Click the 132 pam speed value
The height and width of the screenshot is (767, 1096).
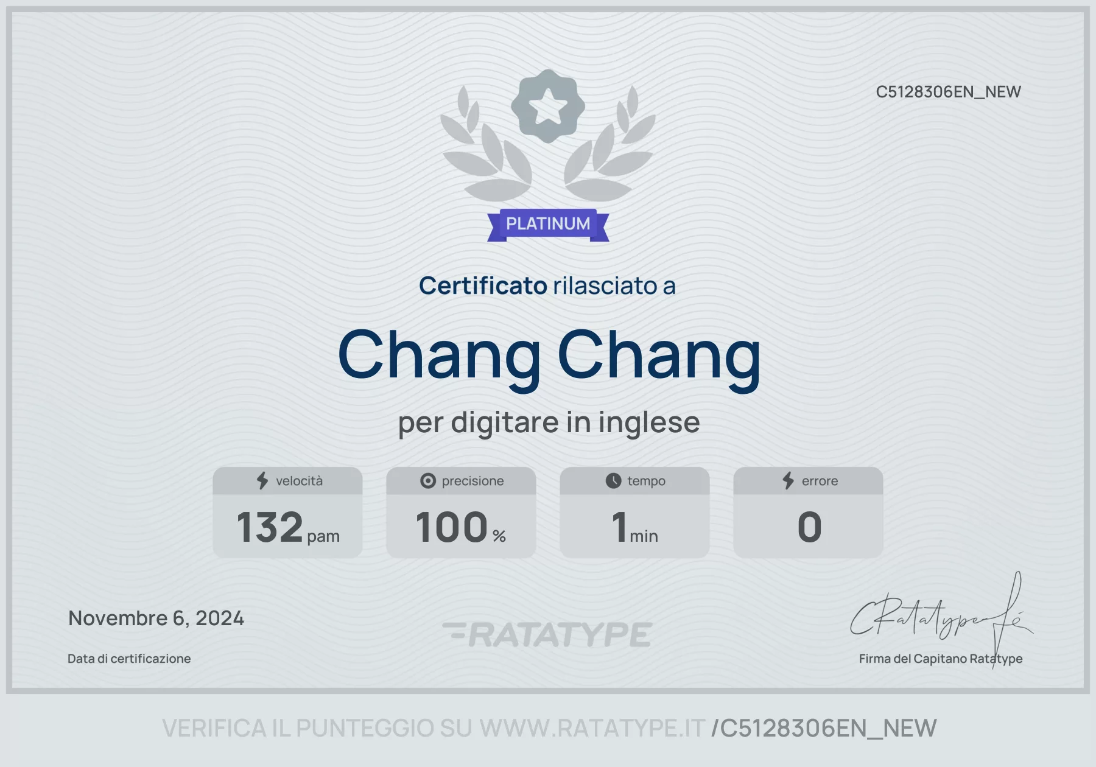coord(288,527)
